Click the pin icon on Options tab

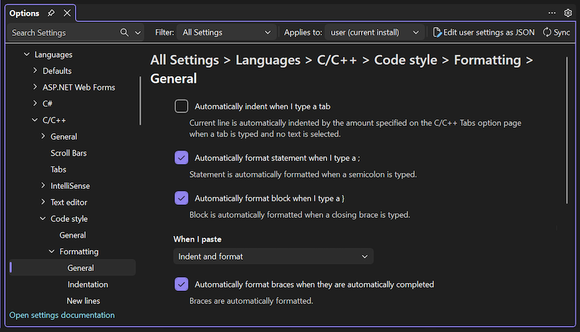click(x=52, y=13)
